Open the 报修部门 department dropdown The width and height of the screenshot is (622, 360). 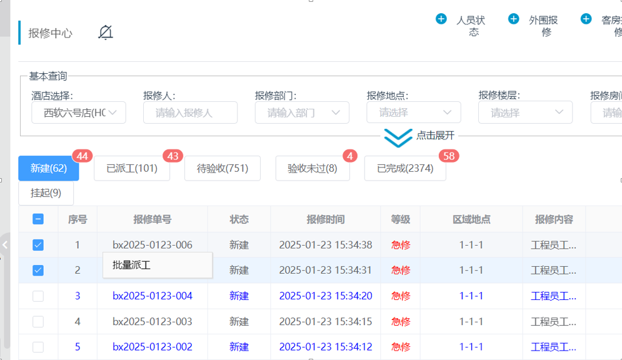[x=302, y=112]
